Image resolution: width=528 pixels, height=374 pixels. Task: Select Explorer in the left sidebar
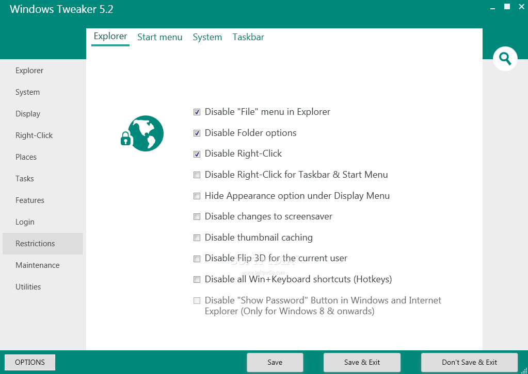click(x=43, y=71)
